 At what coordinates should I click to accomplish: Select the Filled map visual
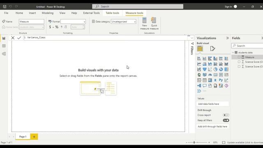(x=205, y=75)
